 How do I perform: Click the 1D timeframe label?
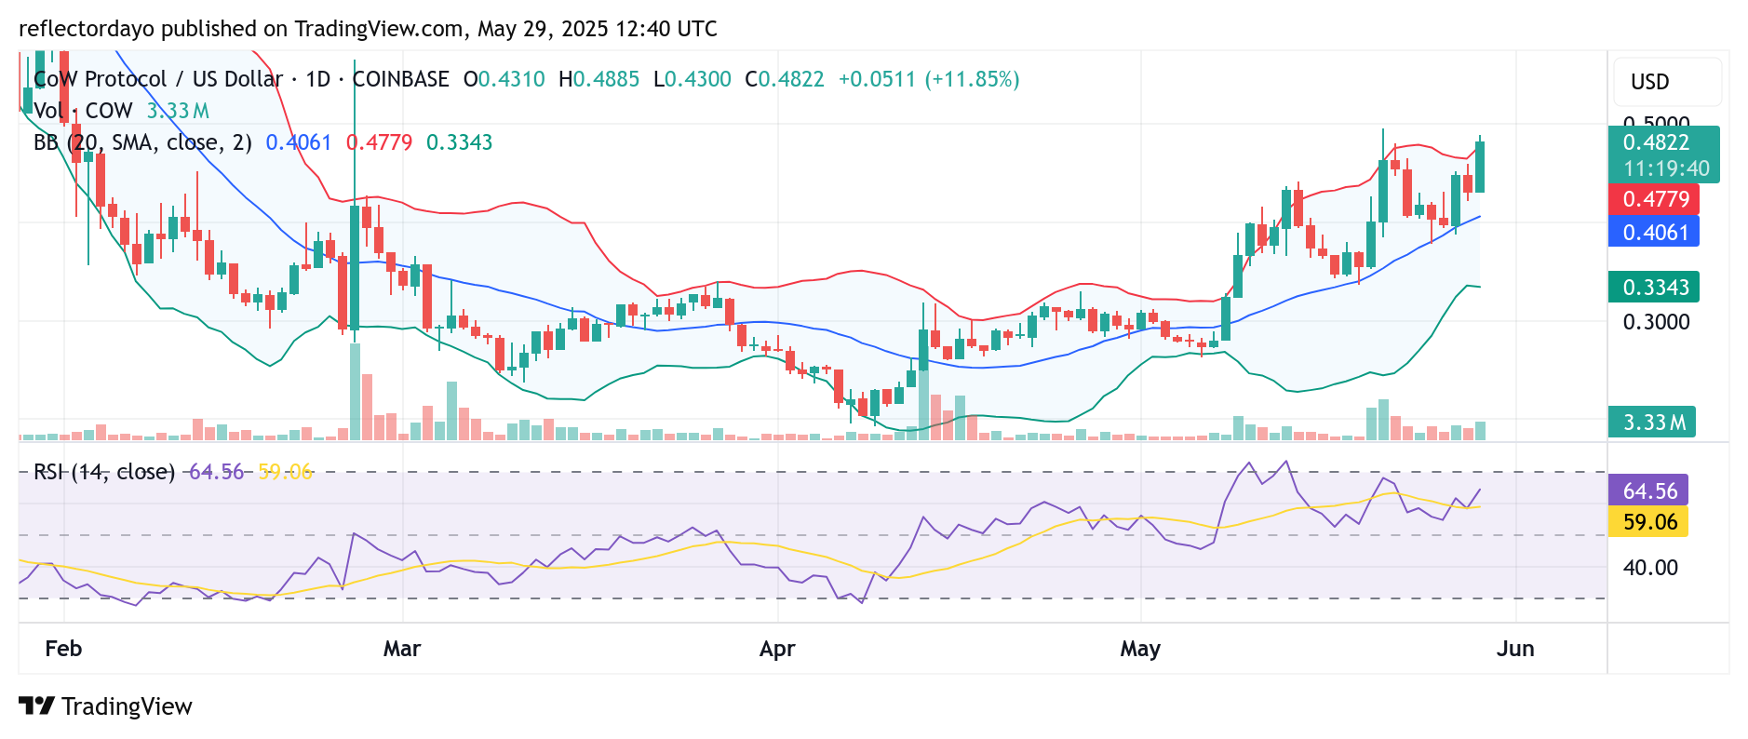318,79
